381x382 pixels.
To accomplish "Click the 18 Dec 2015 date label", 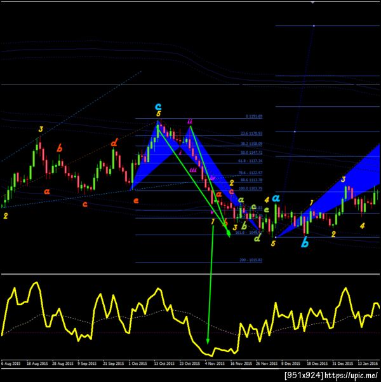I will (x=317, y=364).
